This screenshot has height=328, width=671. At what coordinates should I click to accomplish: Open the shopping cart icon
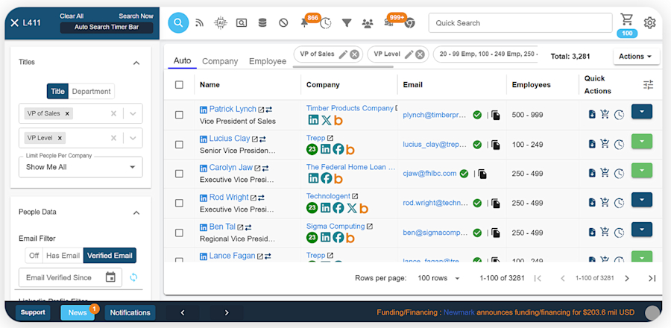pos(627,19)
